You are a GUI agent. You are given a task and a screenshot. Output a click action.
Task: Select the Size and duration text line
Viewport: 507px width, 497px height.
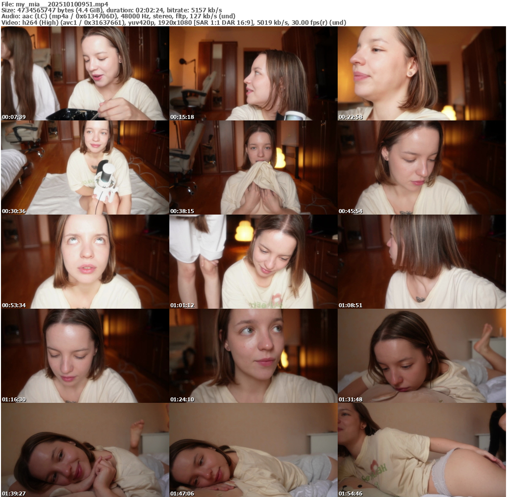pyautogui.click(x=112, y=10)
